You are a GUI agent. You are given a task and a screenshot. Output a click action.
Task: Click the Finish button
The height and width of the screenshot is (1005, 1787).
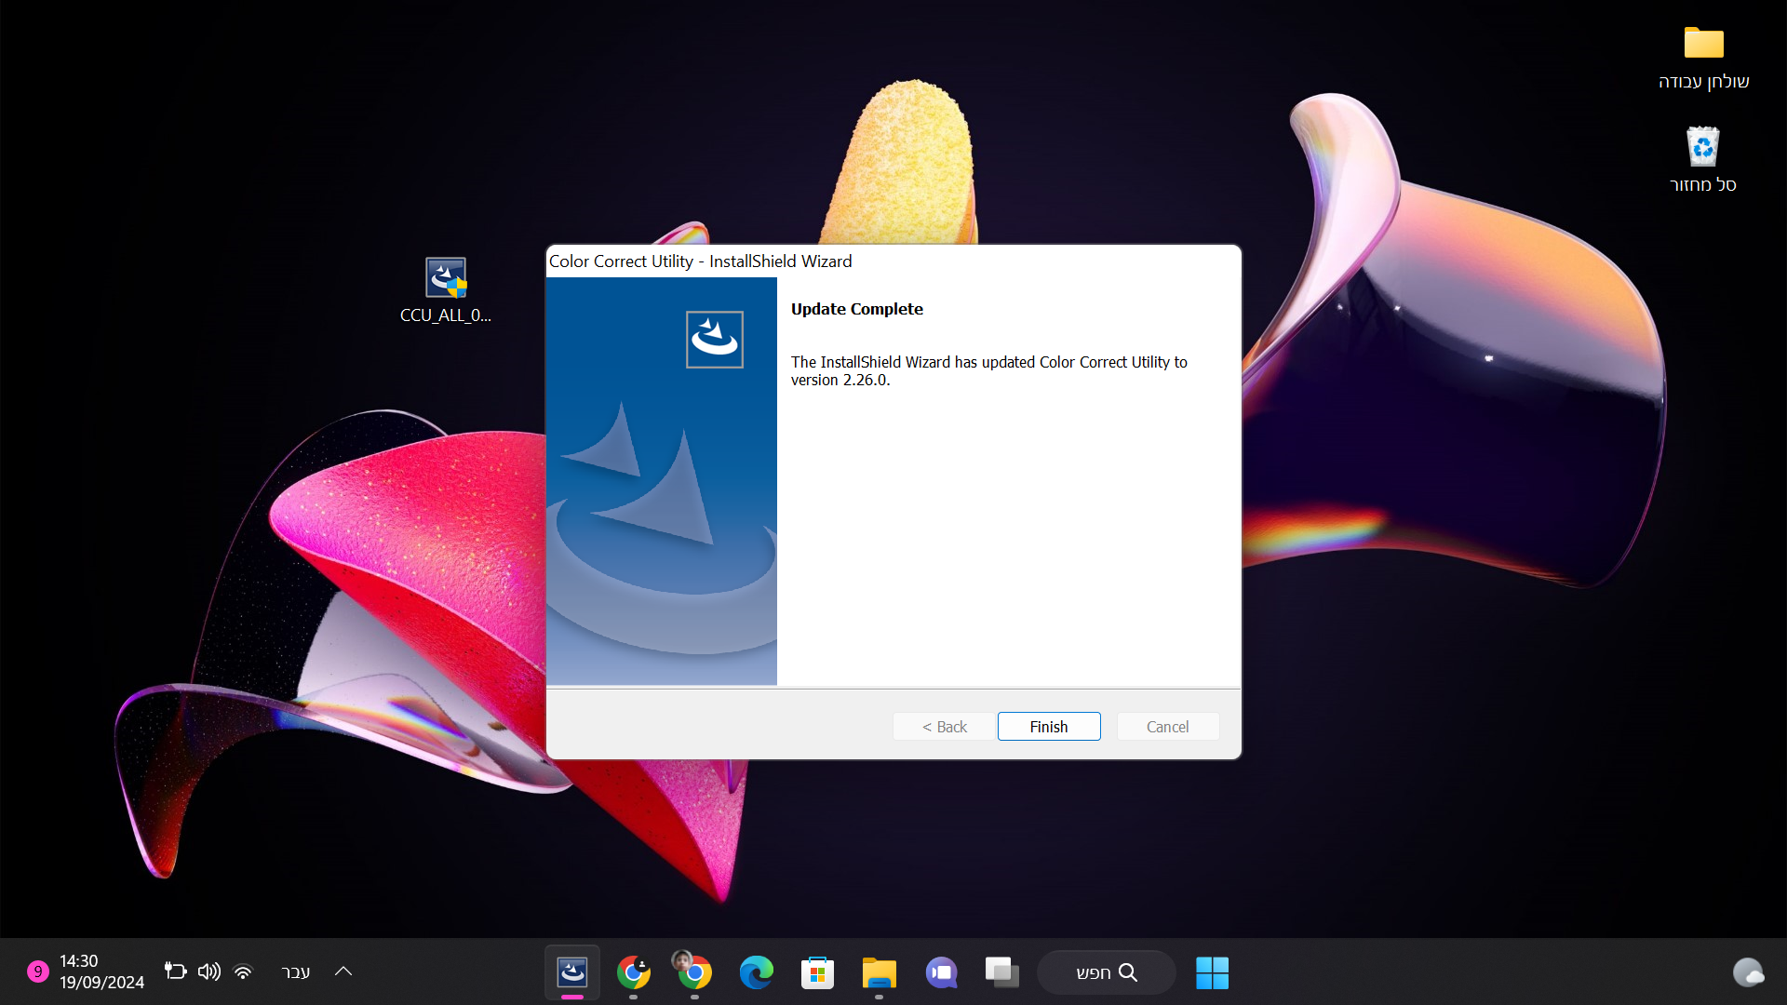click(1048, 727)
